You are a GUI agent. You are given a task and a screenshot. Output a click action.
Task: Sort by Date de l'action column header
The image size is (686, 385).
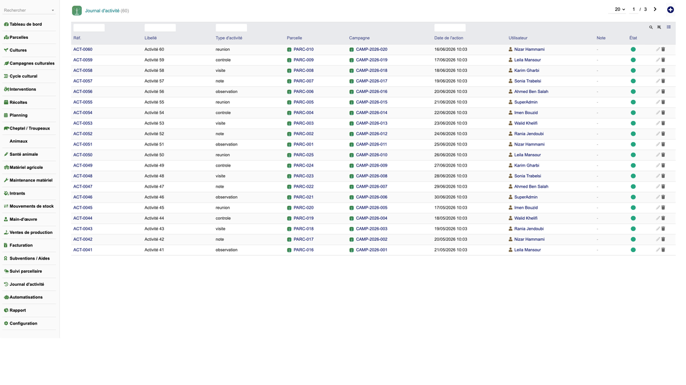point(449,38)
